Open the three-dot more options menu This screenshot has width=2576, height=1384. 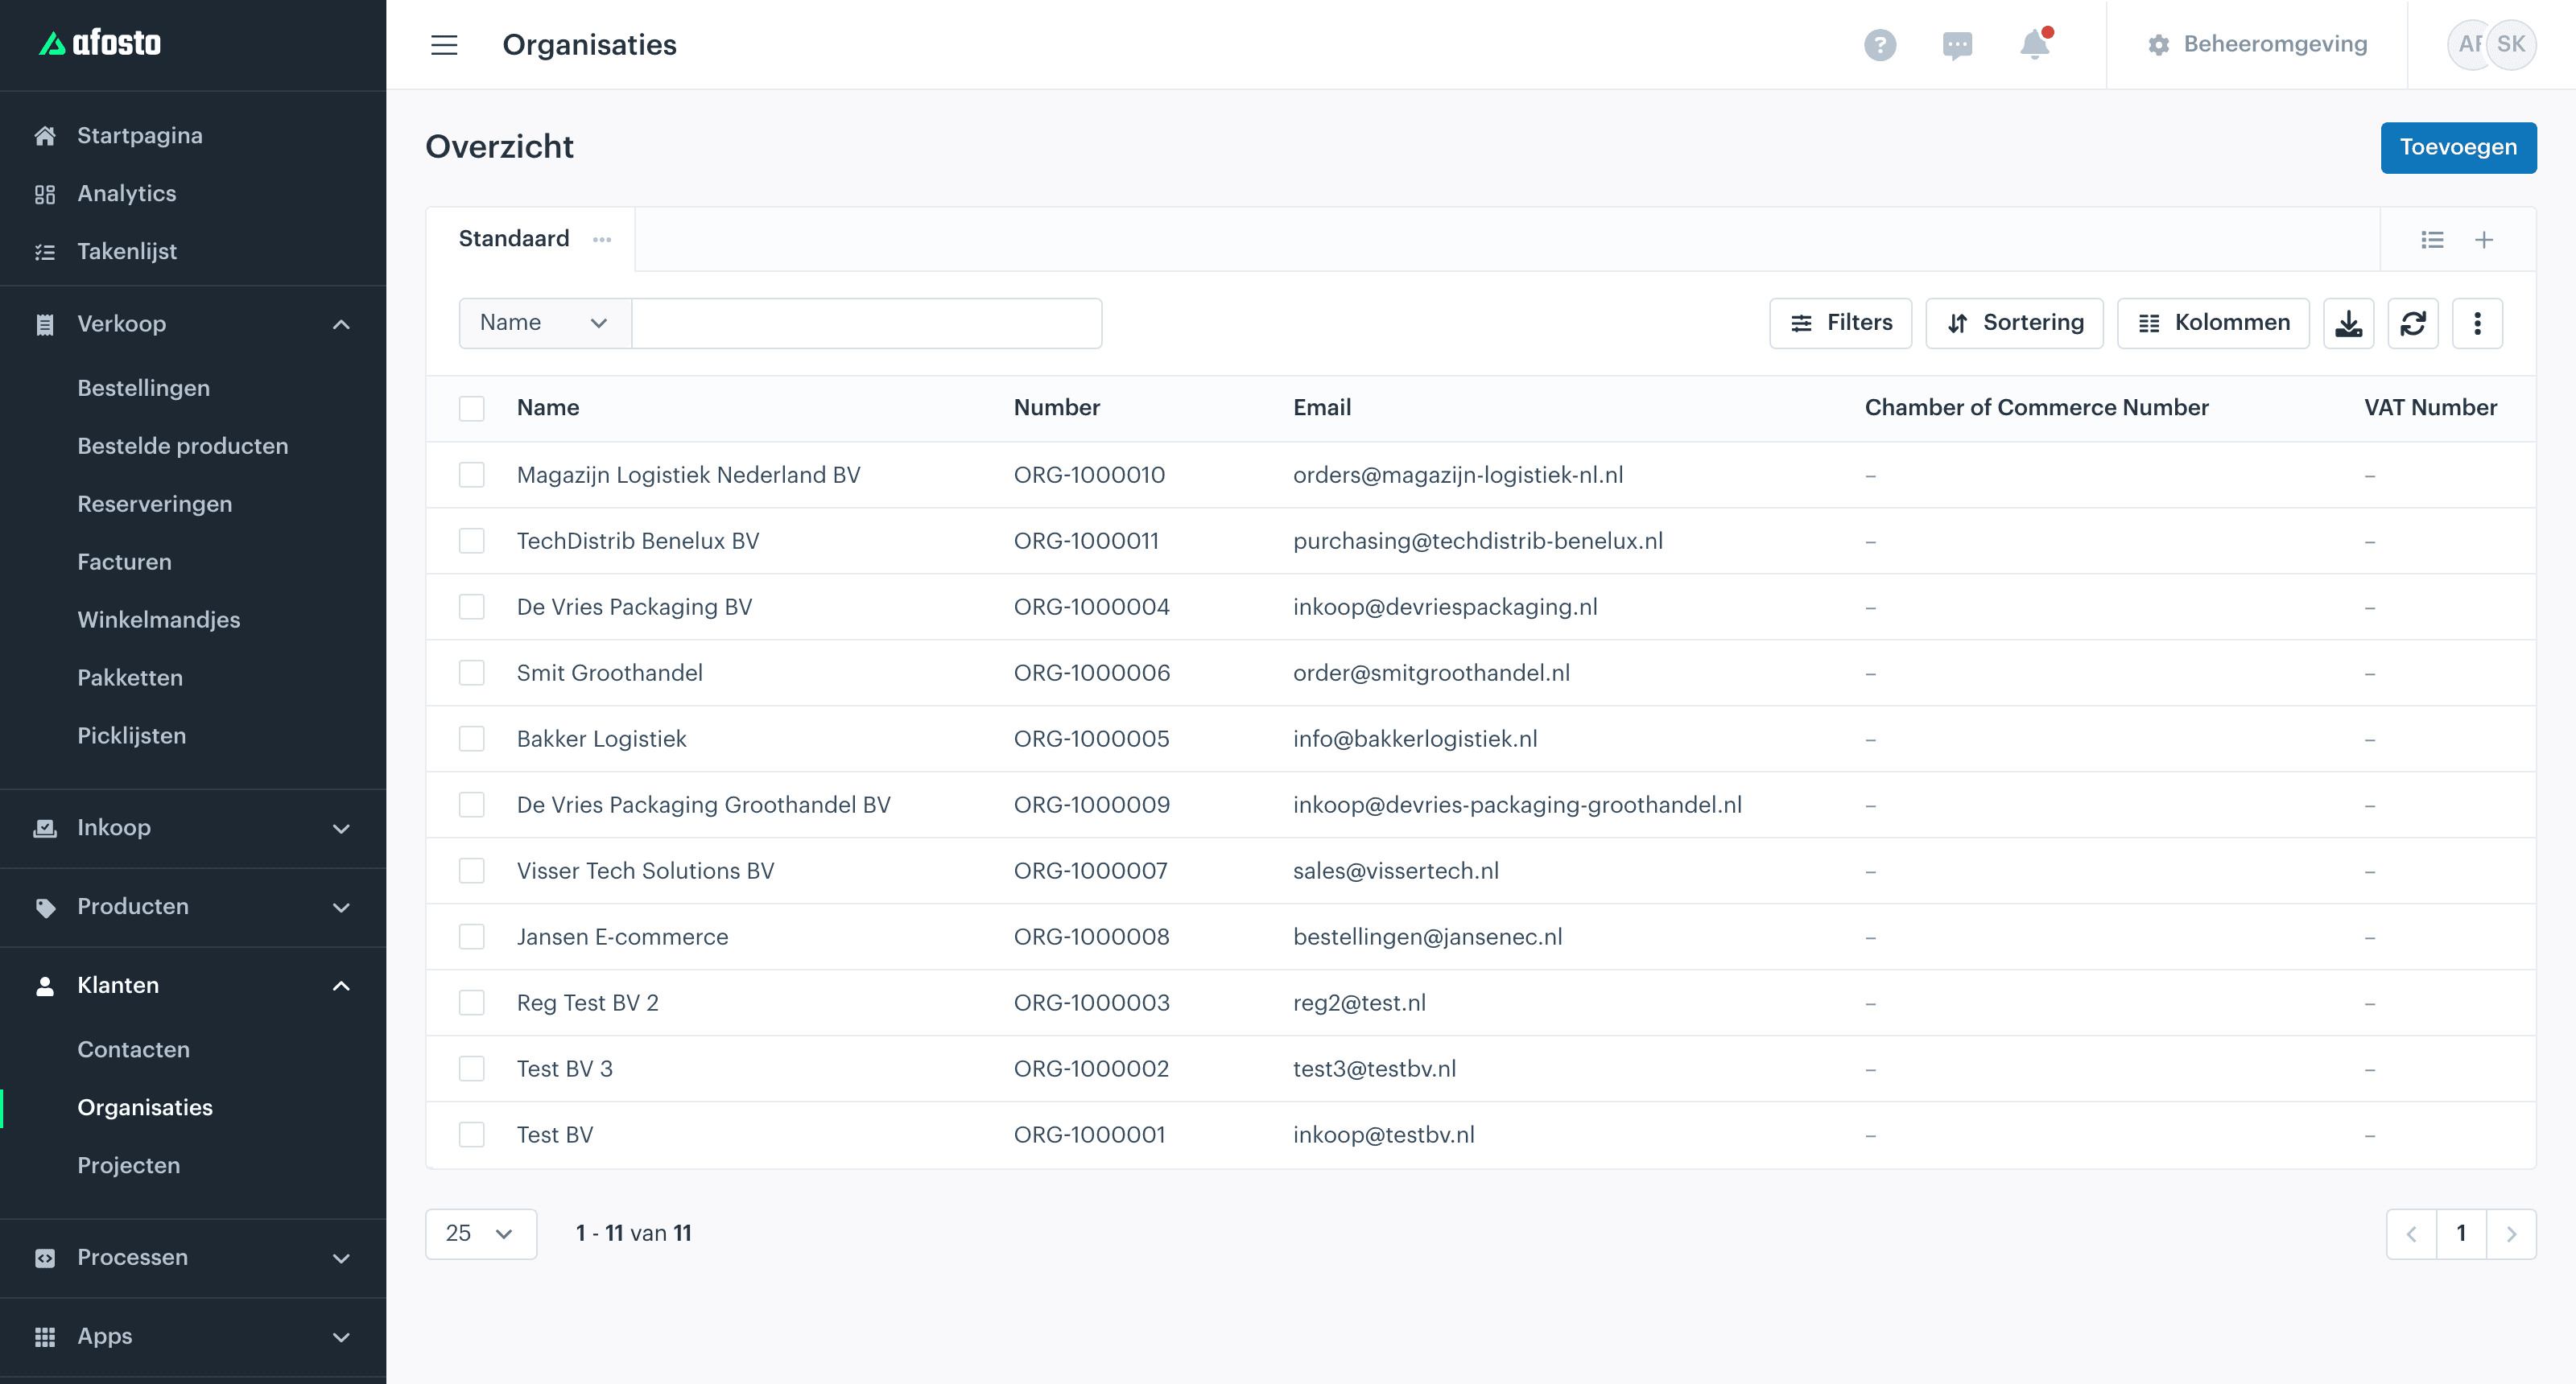(x=2477, y=323)
